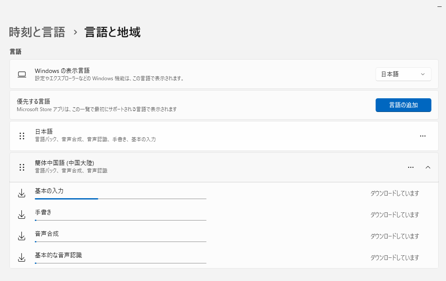Go back via the 時刻と言語 breadcrumb

tap(36, 32)
